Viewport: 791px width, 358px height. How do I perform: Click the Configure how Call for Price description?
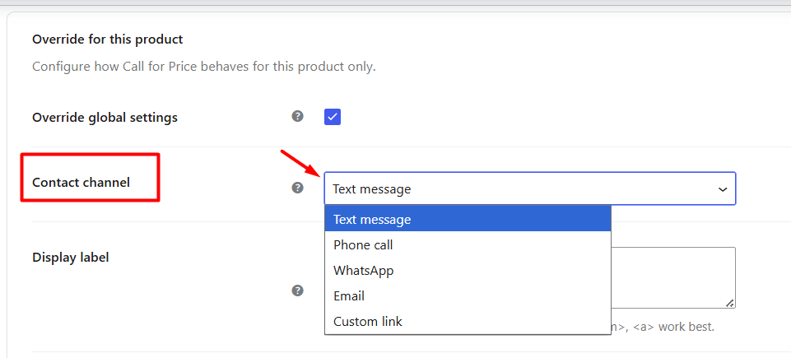click(x=204, y=67)
